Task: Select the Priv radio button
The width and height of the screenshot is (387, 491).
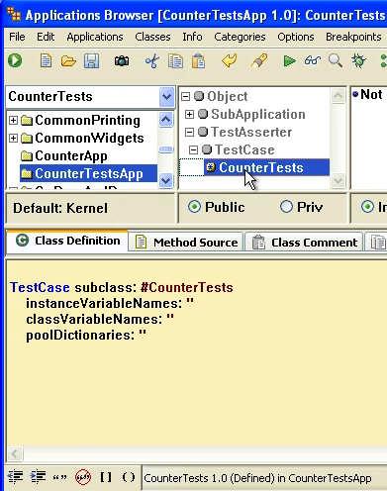Action: coord(286,207)
